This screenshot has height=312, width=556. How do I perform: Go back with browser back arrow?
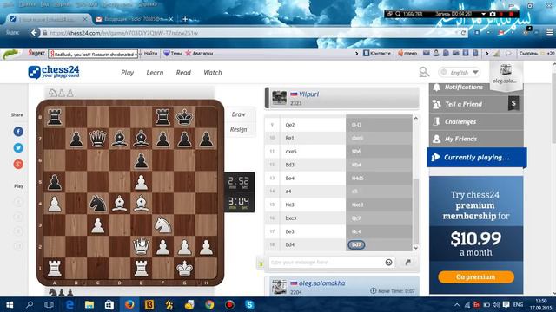[x=34, y=33]
